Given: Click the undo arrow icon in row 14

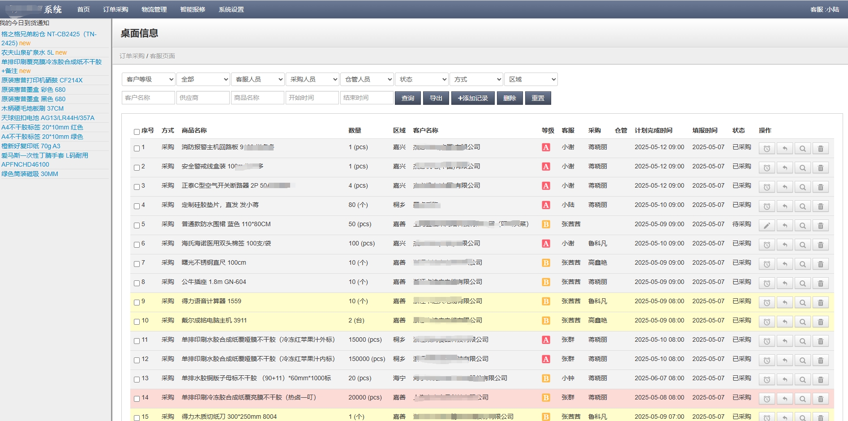Looking at the screenshot, I should (784, 399).
